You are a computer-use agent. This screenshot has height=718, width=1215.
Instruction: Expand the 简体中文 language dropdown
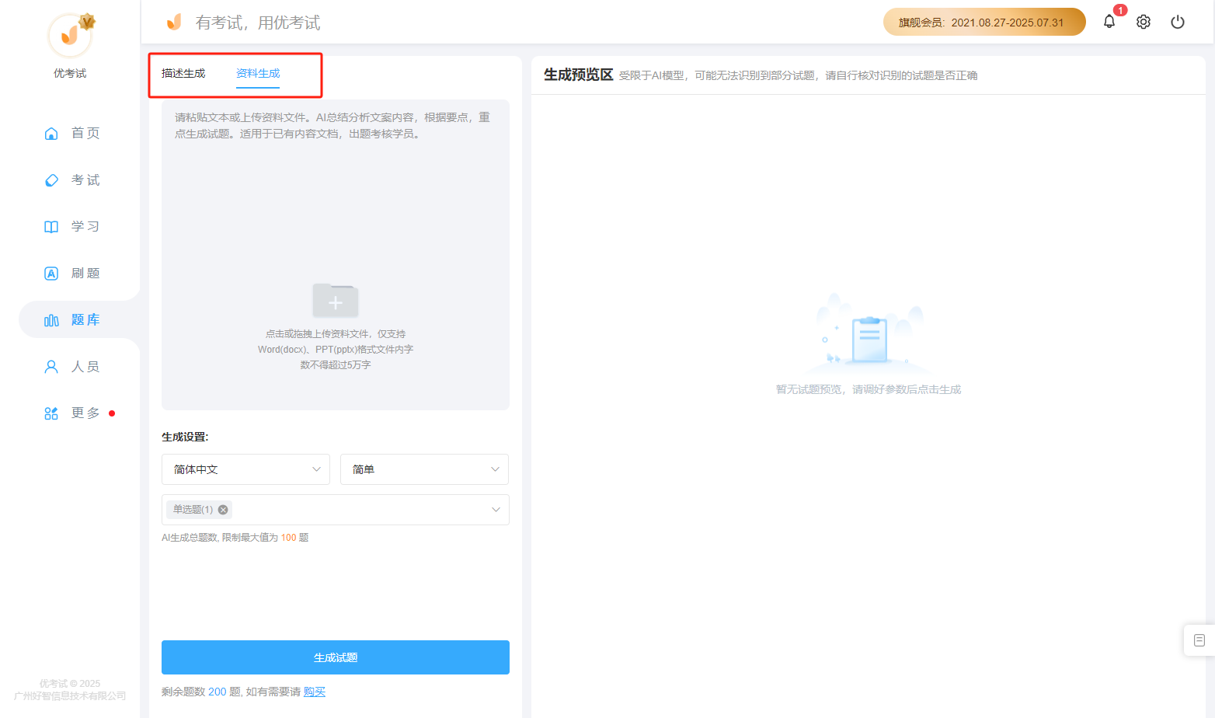point(245,469)
